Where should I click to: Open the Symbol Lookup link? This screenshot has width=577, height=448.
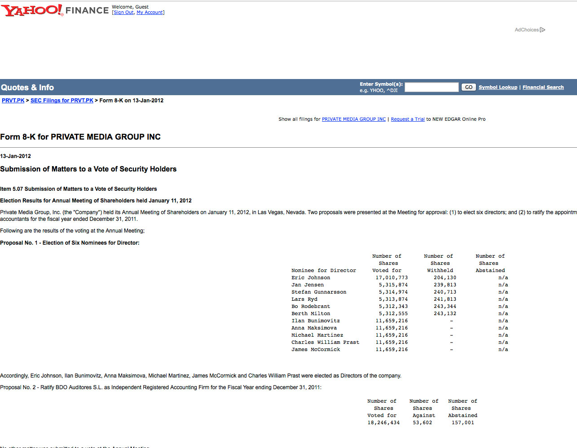pyautogui.click(x=498, y=88)
